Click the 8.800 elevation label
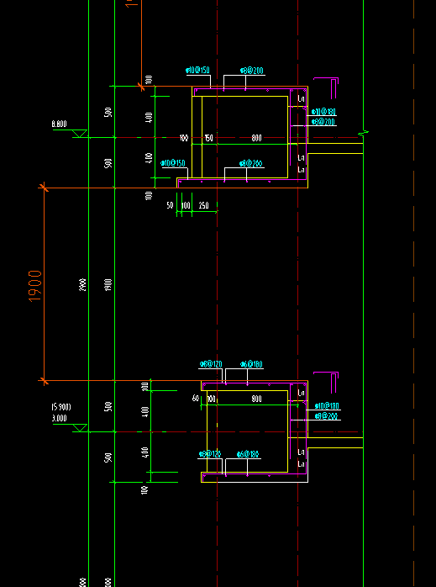 click(60, 124)
